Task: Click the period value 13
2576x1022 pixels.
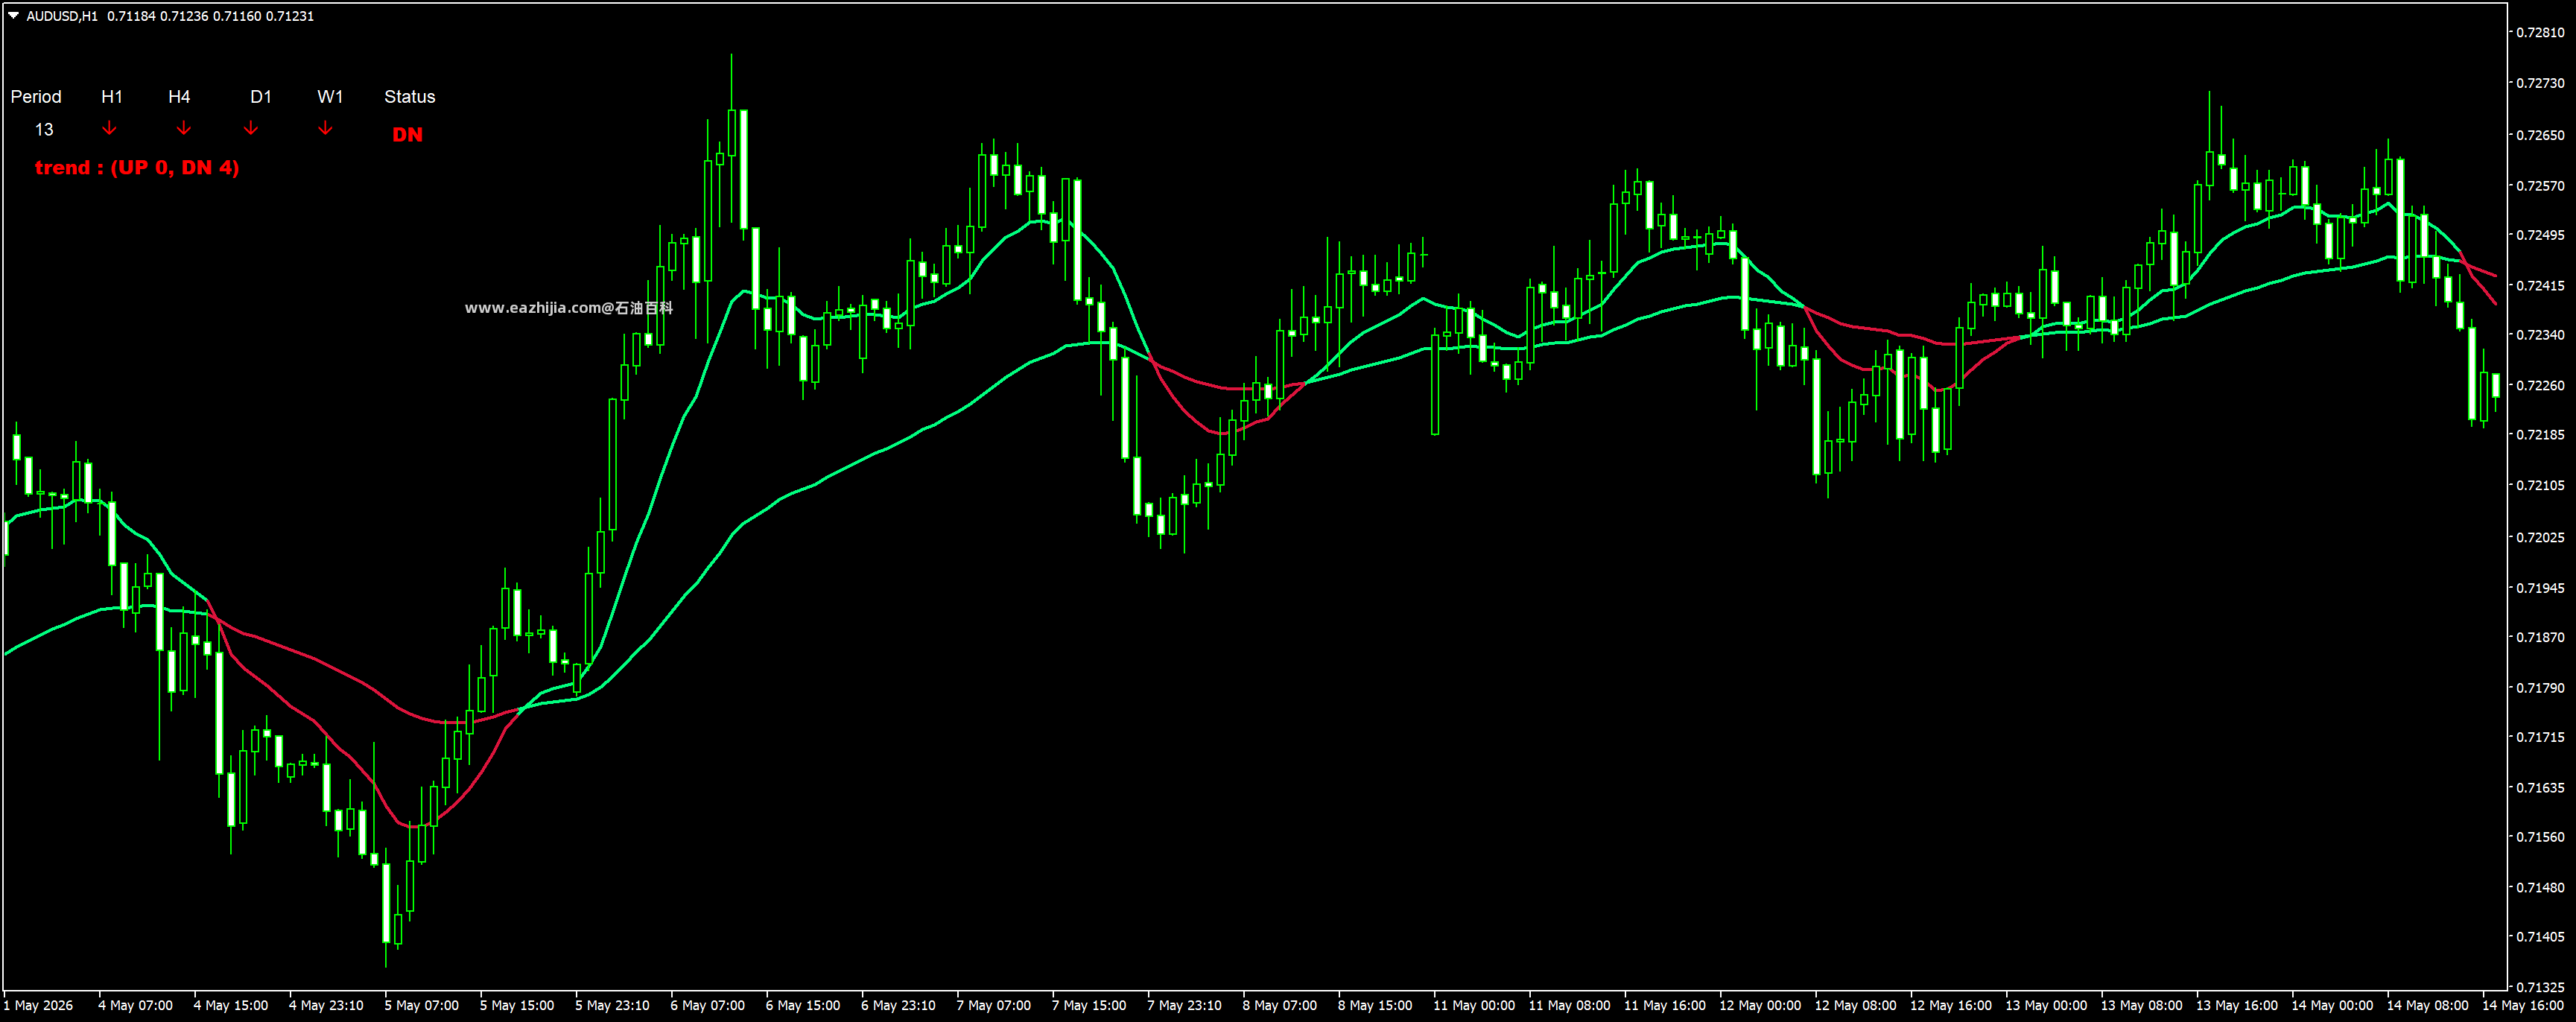Action: click(x=44, y=130)
